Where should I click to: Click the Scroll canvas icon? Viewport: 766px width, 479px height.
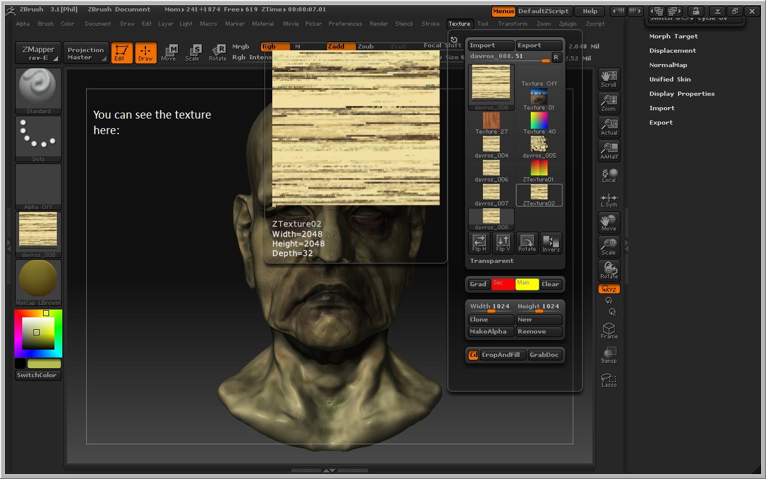click(x=609, y=79)
